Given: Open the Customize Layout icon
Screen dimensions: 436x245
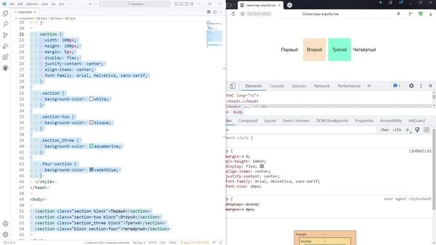Looking at the screenshot, I should tap(191, 4).
